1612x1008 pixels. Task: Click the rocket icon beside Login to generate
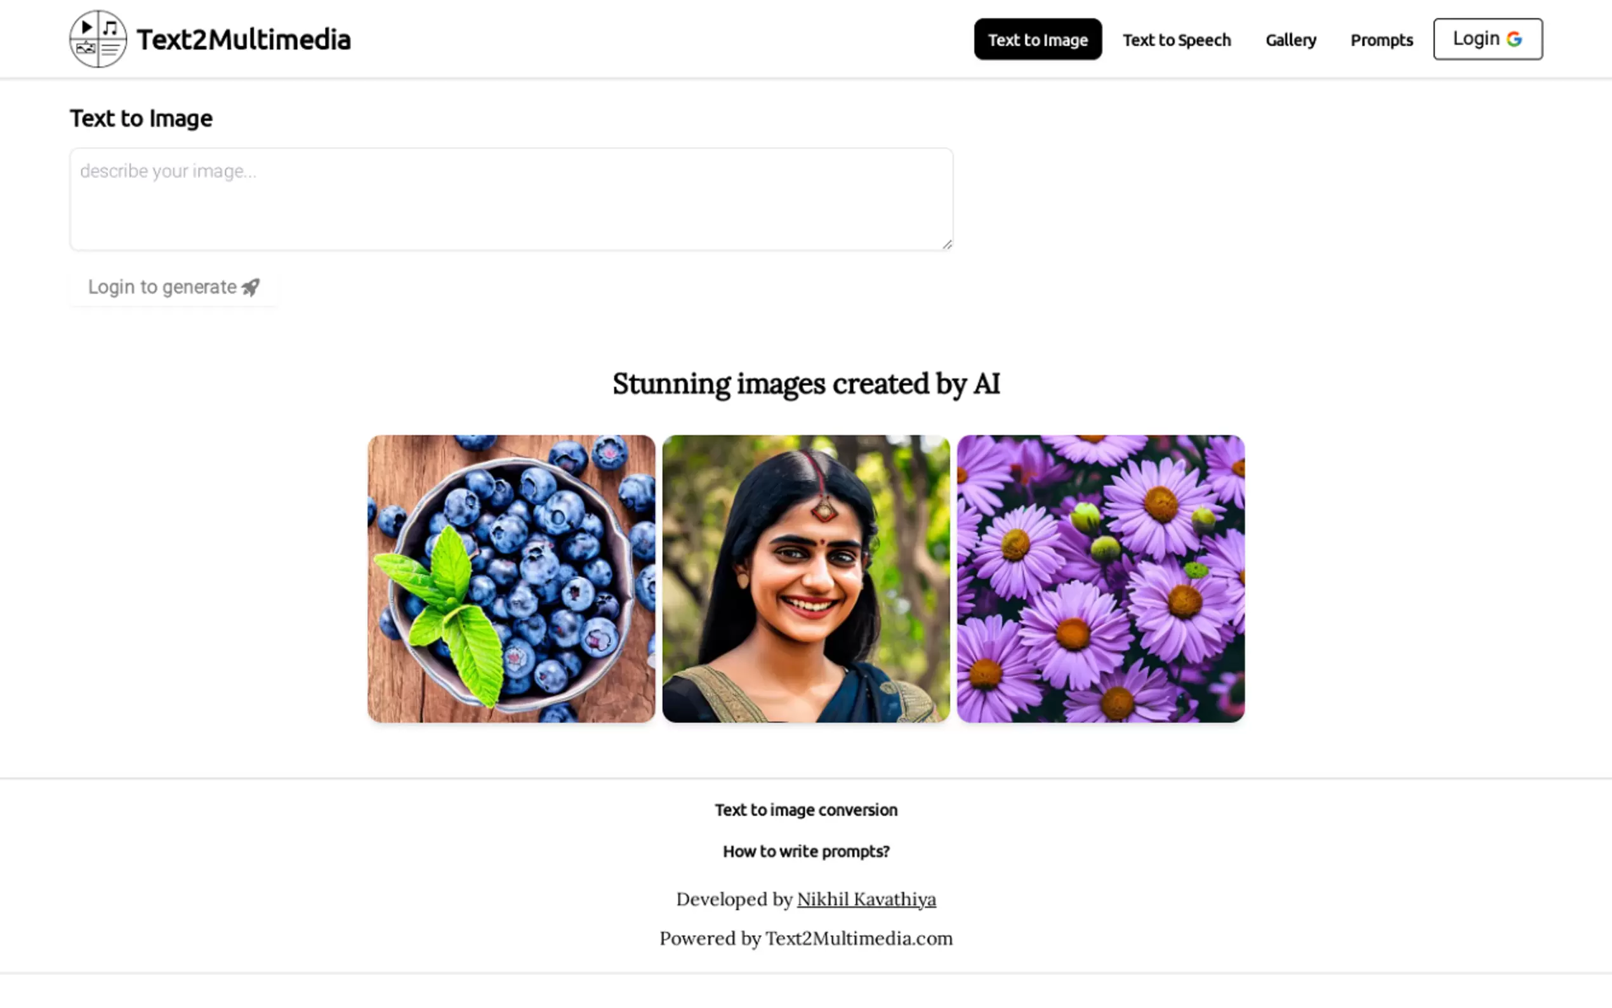click(x=251, y=288)
